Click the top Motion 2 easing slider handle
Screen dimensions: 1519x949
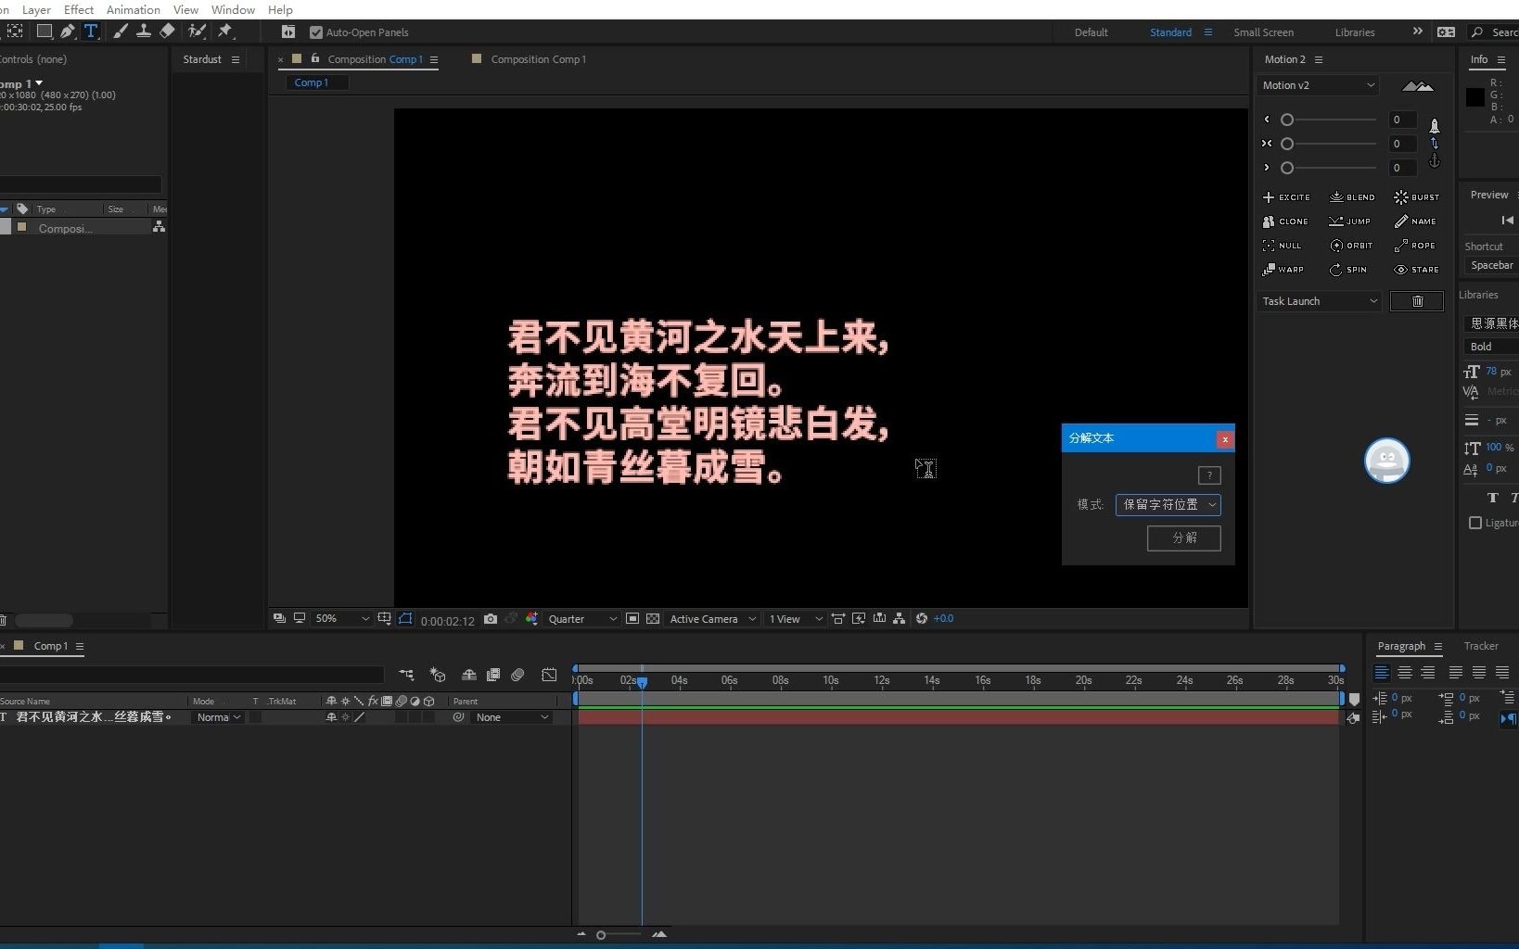[x=1287, y=120]
